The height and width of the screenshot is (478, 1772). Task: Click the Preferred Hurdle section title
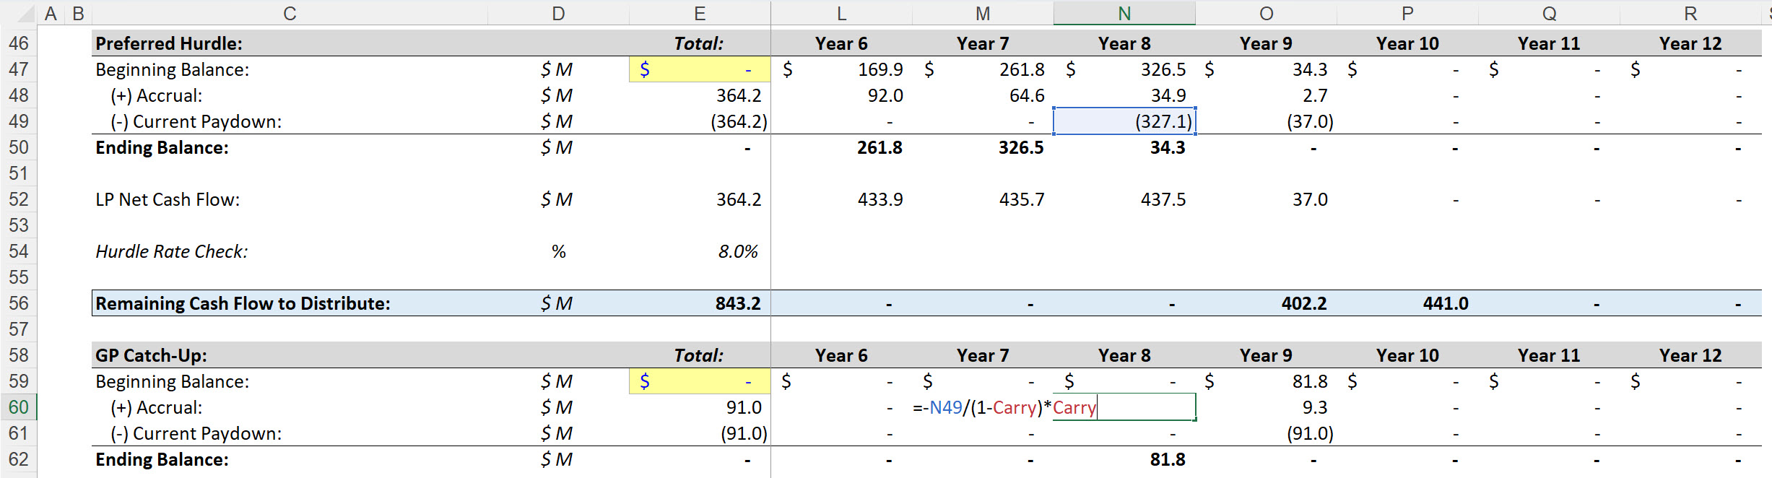[x=169, y=43]
